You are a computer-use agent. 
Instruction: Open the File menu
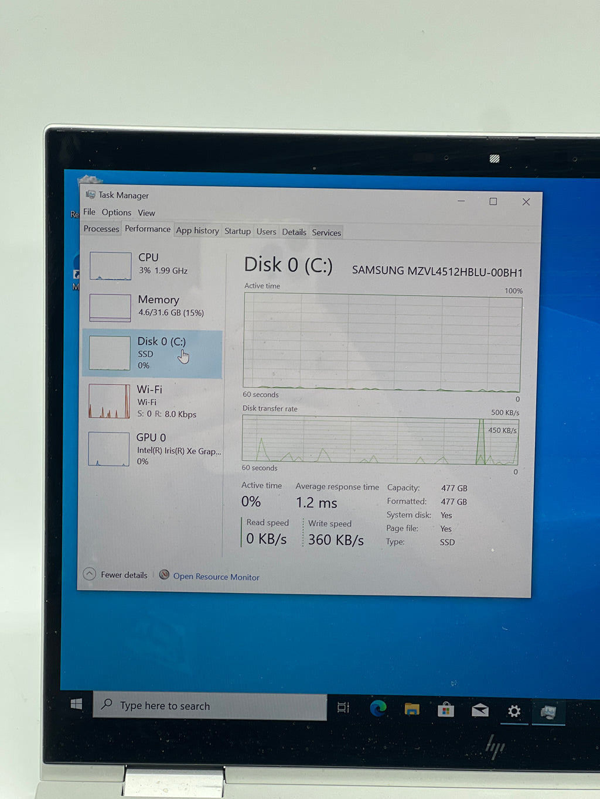click(x=89, y=212)
